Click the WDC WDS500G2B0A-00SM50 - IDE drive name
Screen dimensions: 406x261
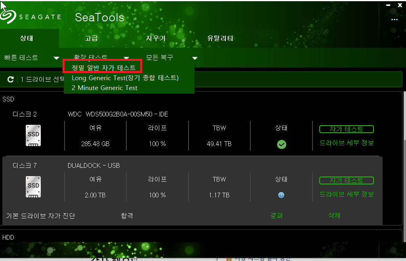[118, 114]
